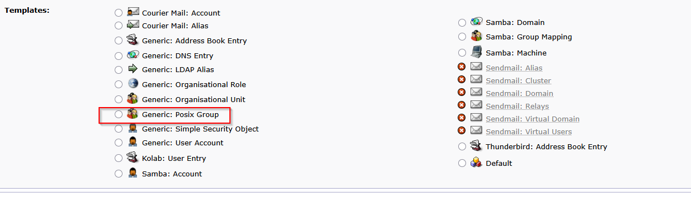Viewport: 691px width, 223px height.
Task: Click the Courier Mail Alias envelope icon
Action: pos(133,25)
